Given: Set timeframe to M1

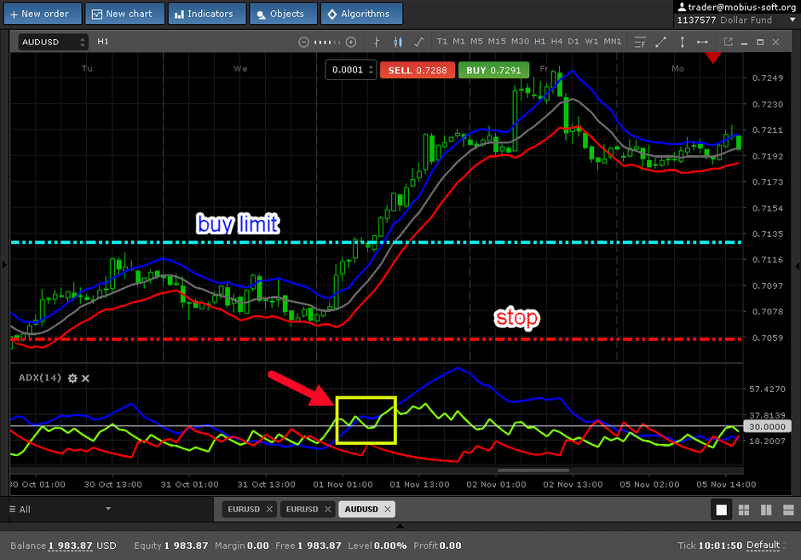Looking at the screenshot, I should tap(458, 42).
